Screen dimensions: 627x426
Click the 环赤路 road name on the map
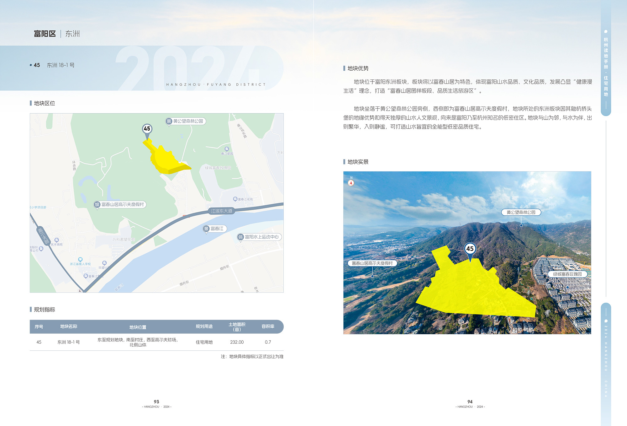click(74, 165)
